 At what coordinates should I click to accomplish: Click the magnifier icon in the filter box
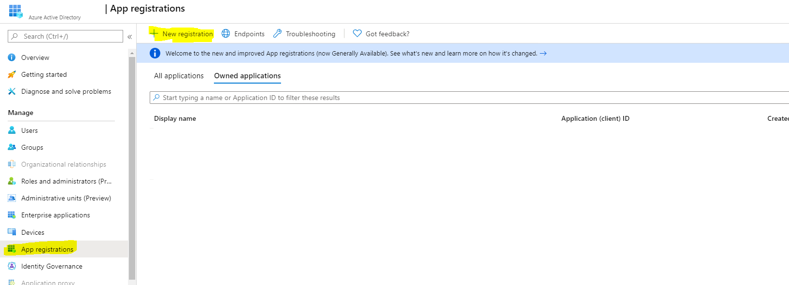pos(156,98)
